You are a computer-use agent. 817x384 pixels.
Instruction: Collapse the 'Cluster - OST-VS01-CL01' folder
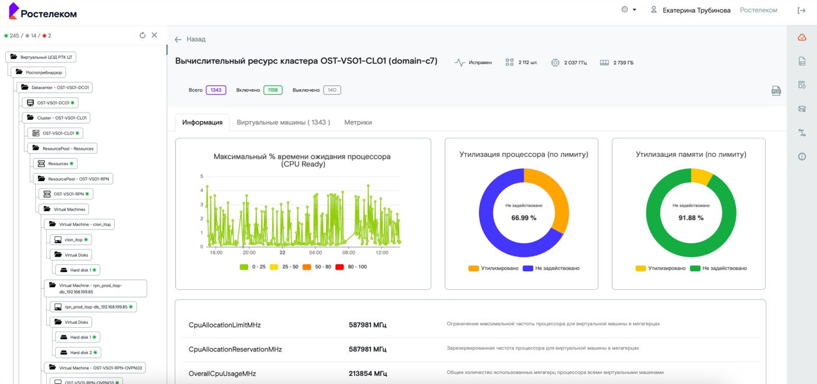click(x=56, y=118)
